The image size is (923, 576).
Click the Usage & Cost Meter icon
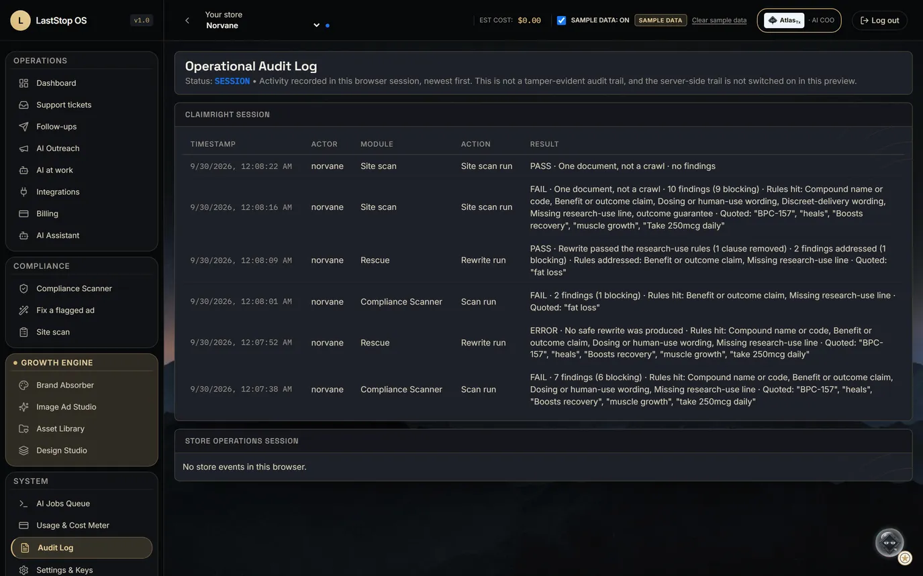click(x=23, y=525)
